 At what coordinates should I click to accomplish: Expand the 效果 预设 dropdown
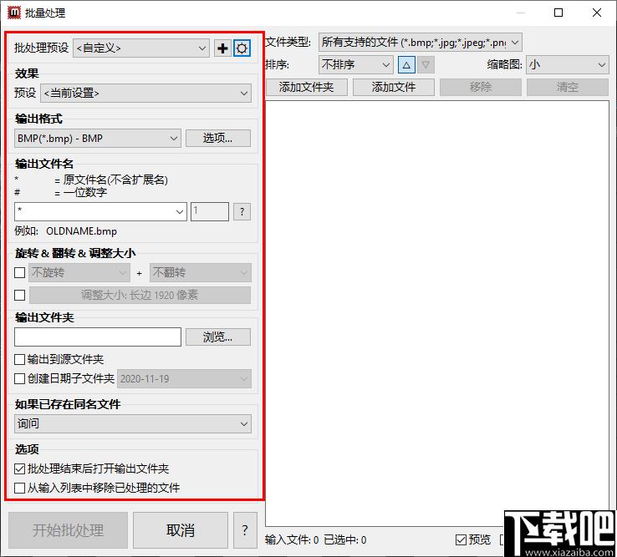[x=145, y=94]
